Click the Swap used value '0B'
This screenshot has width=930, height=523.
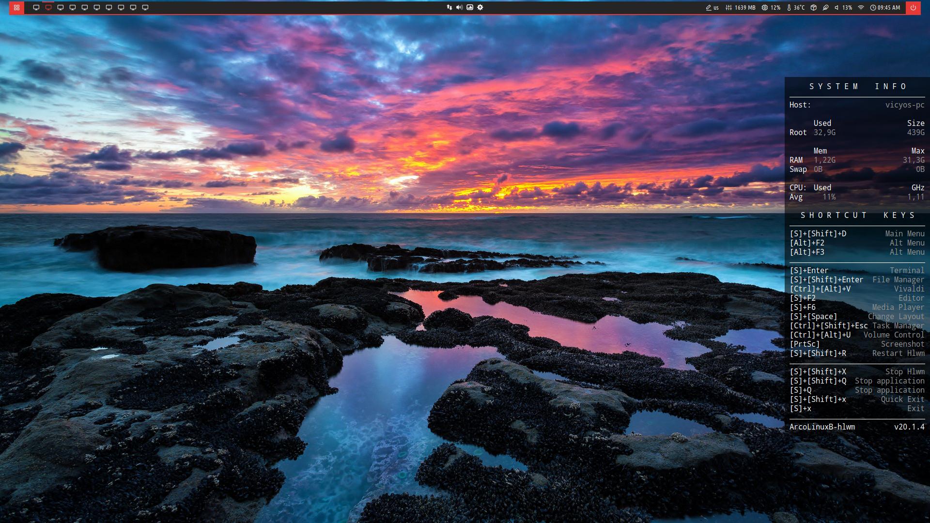tap(818, 169)
